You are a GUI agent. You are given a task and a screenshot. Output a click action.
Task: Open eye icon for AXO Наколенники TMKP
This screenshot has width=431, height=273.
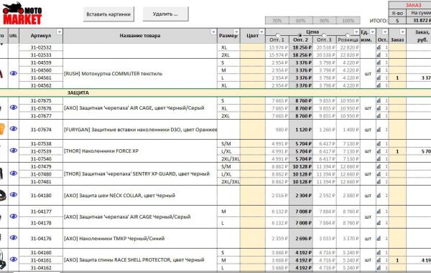(14, 238)
